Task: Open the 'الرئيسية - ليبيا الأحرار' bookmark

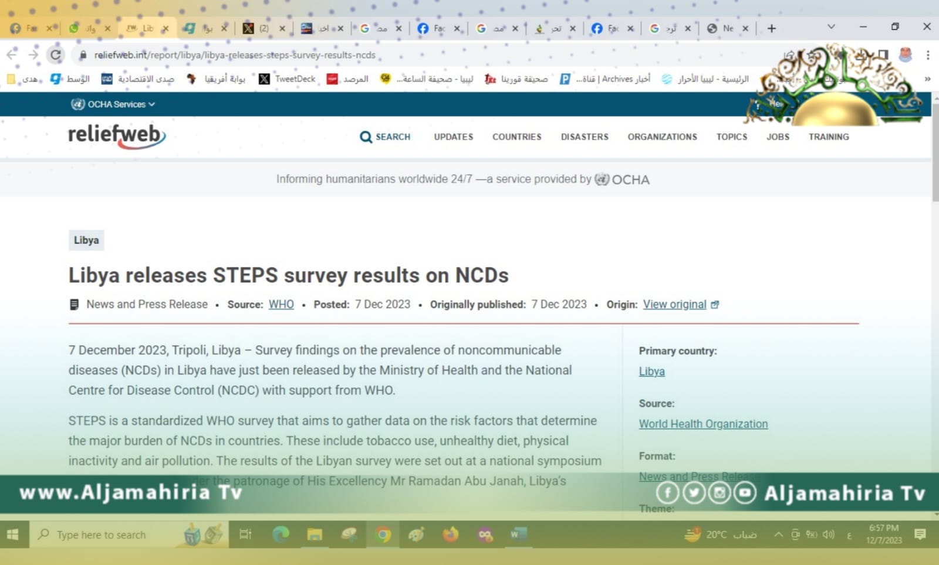Action: point(705,79)
